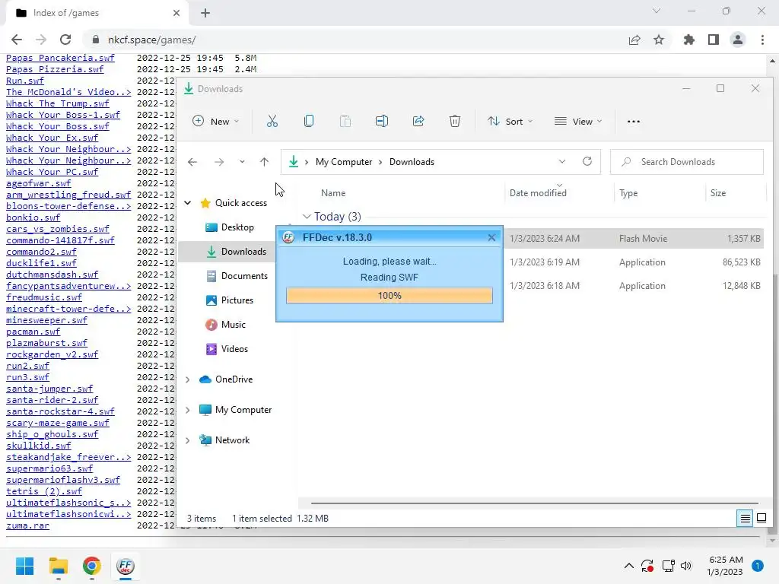779x584 pixels.
Task: Collapse the Quick access tree node
Action: pos(188,202)
